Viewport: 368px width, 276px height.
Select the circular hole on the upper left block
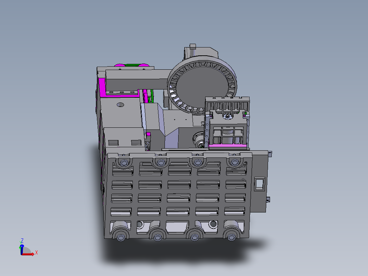click(x=121, y=105)
